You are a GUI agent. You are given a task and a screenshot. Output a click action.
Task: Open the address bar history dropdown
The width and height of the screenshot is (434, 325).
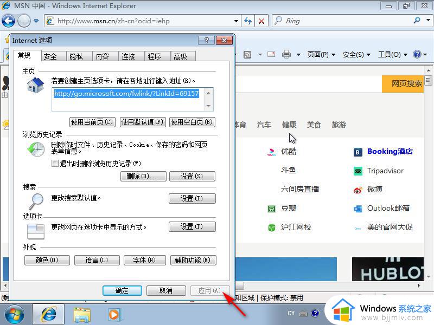(236, 21)
